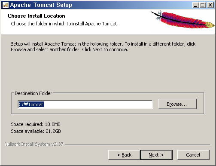The image size is (216, 166).
Task: Click the setup instruction paragraph
Action: (x=103, y=46)
